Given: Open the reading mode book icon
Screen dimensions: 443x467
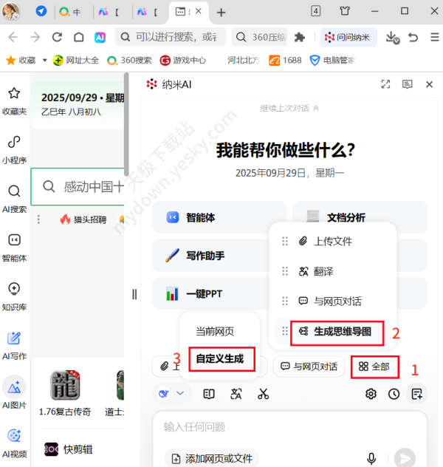Looking at the screenshot, I should point(209,394).
